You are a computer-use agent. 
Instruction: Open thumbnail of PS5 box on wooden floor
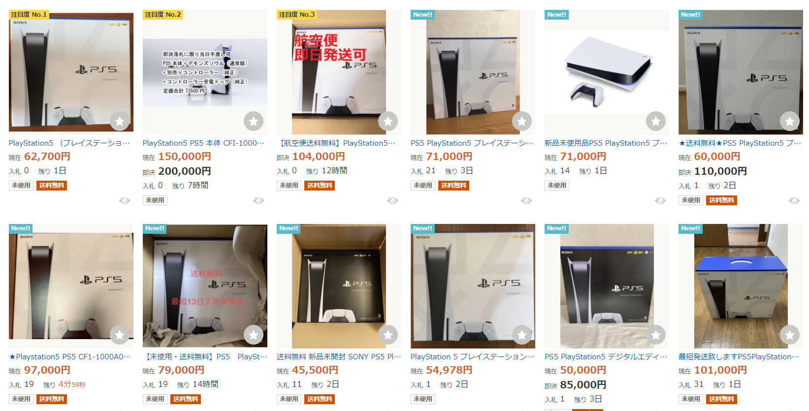click(x=741, y=286)
